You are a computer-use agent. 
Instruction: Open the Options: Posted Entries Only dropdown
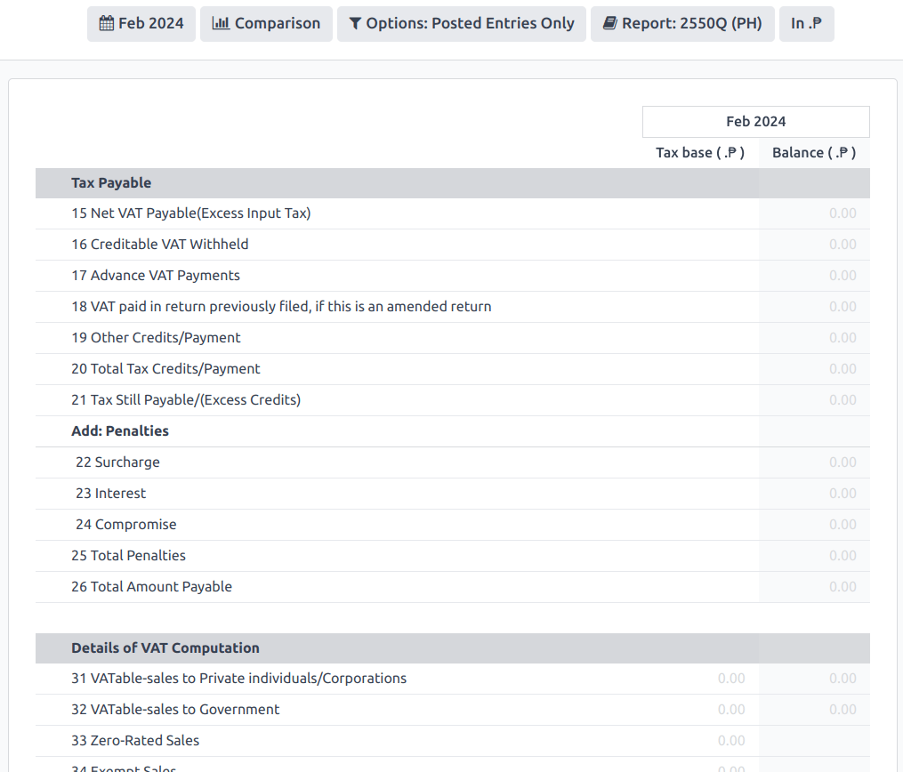coord(461,23)
